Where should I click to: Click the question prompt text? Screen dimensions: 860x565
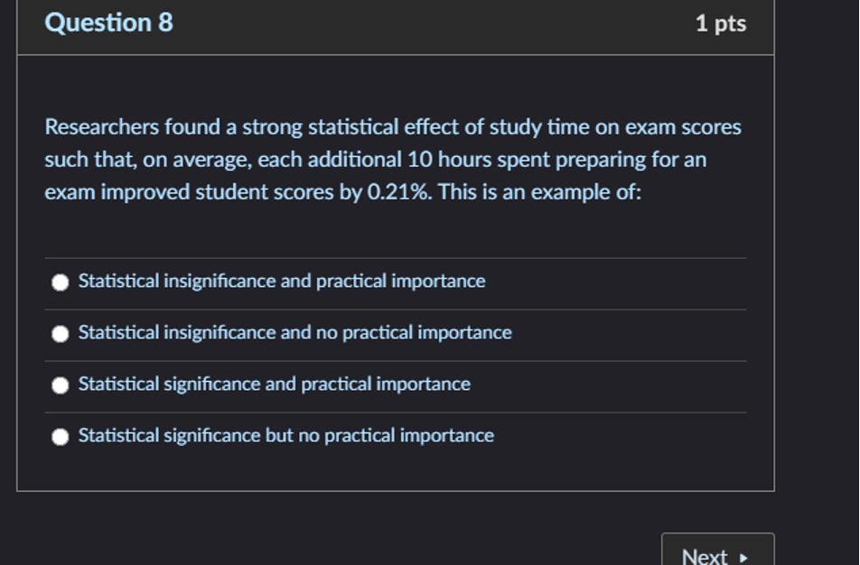point(393,159)
